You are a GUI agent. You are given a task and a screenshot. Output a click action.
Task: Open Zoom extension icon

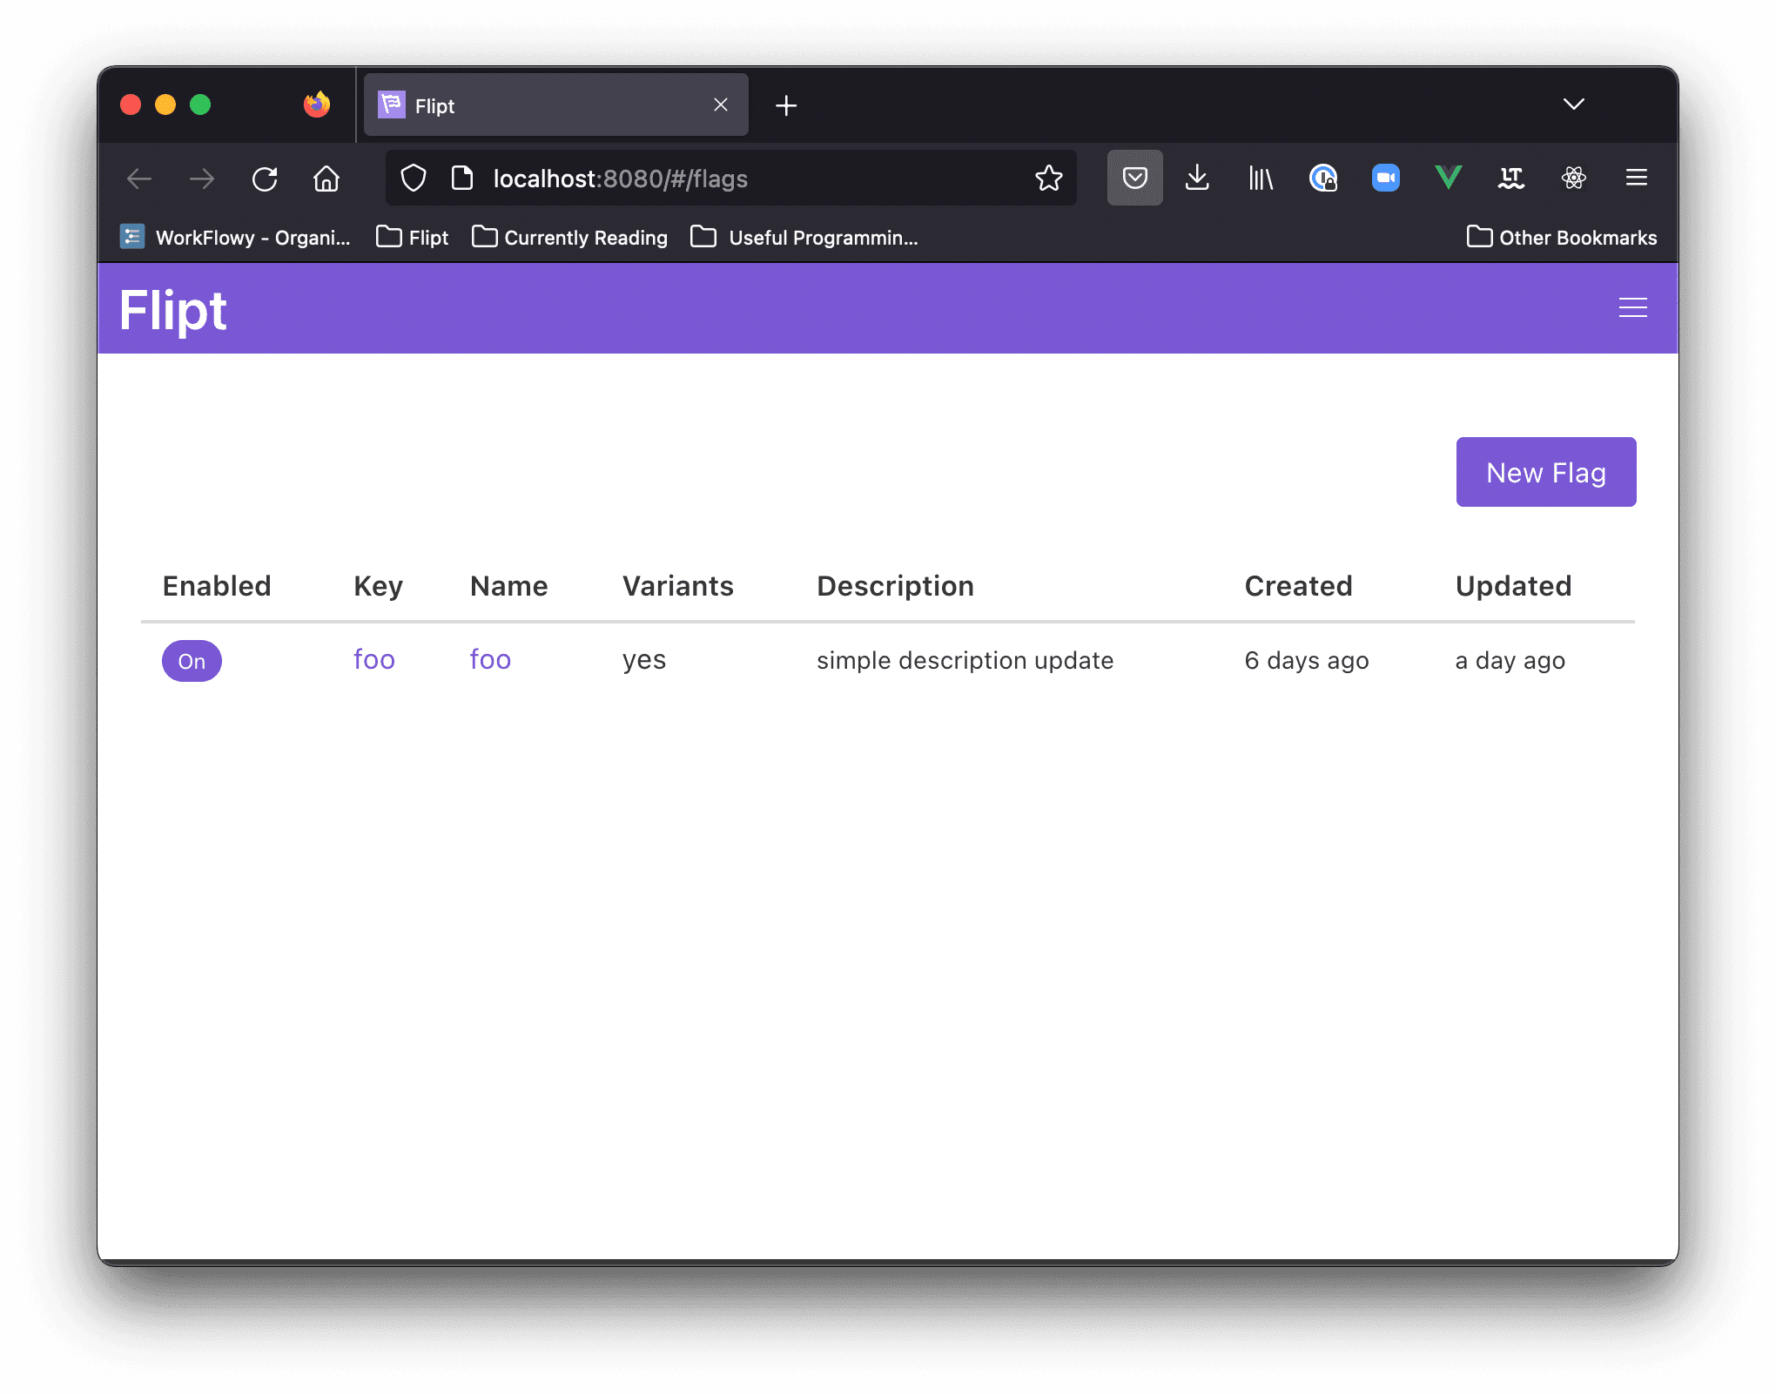(x=1385, y=179)
